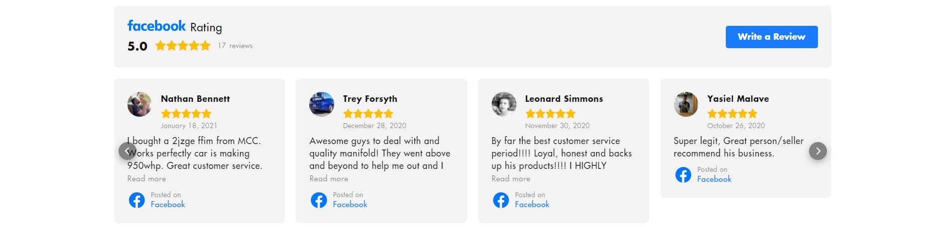The width and height of the screenshot is (945, 227).
Task: Go to next reviews with right arrow
Action: tap(817, 151)
